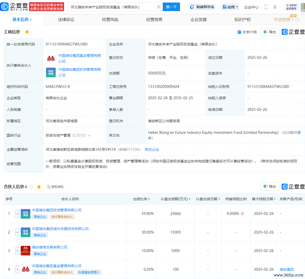This screenshot has width=305, height=279.
Task: Click registration number 133100200000424
Action: (164, 87)
